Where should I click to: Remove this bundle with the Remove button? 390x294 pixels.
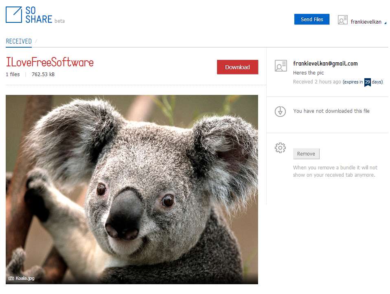pos(306,154)
